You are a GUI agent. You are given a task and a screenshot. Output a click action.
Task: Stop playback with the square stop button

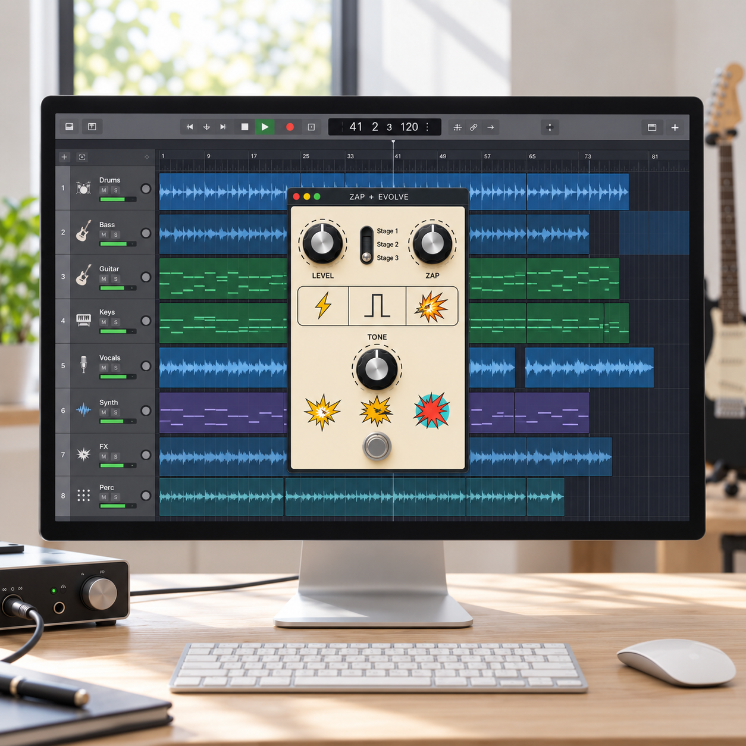tap(245, 127)
